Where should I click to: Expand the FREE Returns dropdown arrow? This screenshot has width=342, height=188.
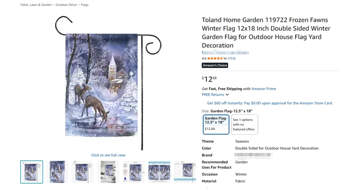click(x=227, y=95)
